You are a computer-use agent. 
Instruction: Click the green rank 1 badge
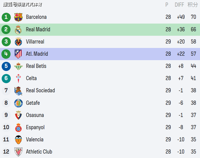coord(6,17)
